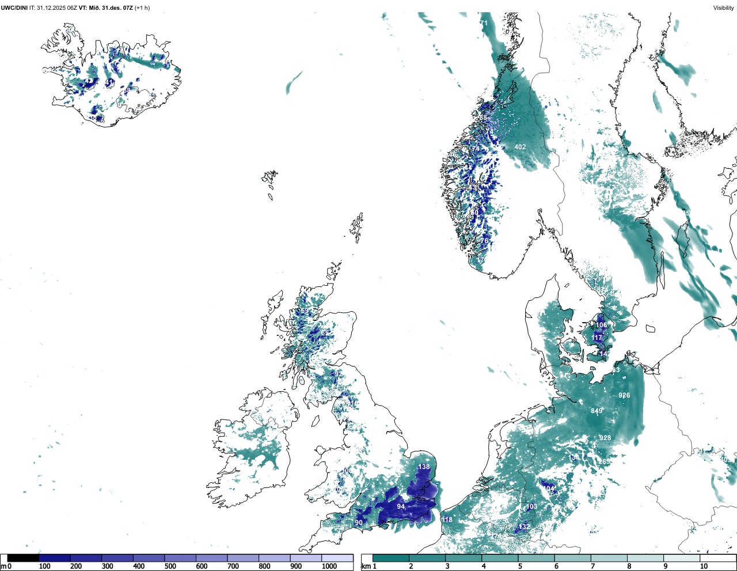Click the '138' value in eastern England
737x571 pixels.
click(x=424, y=467)
